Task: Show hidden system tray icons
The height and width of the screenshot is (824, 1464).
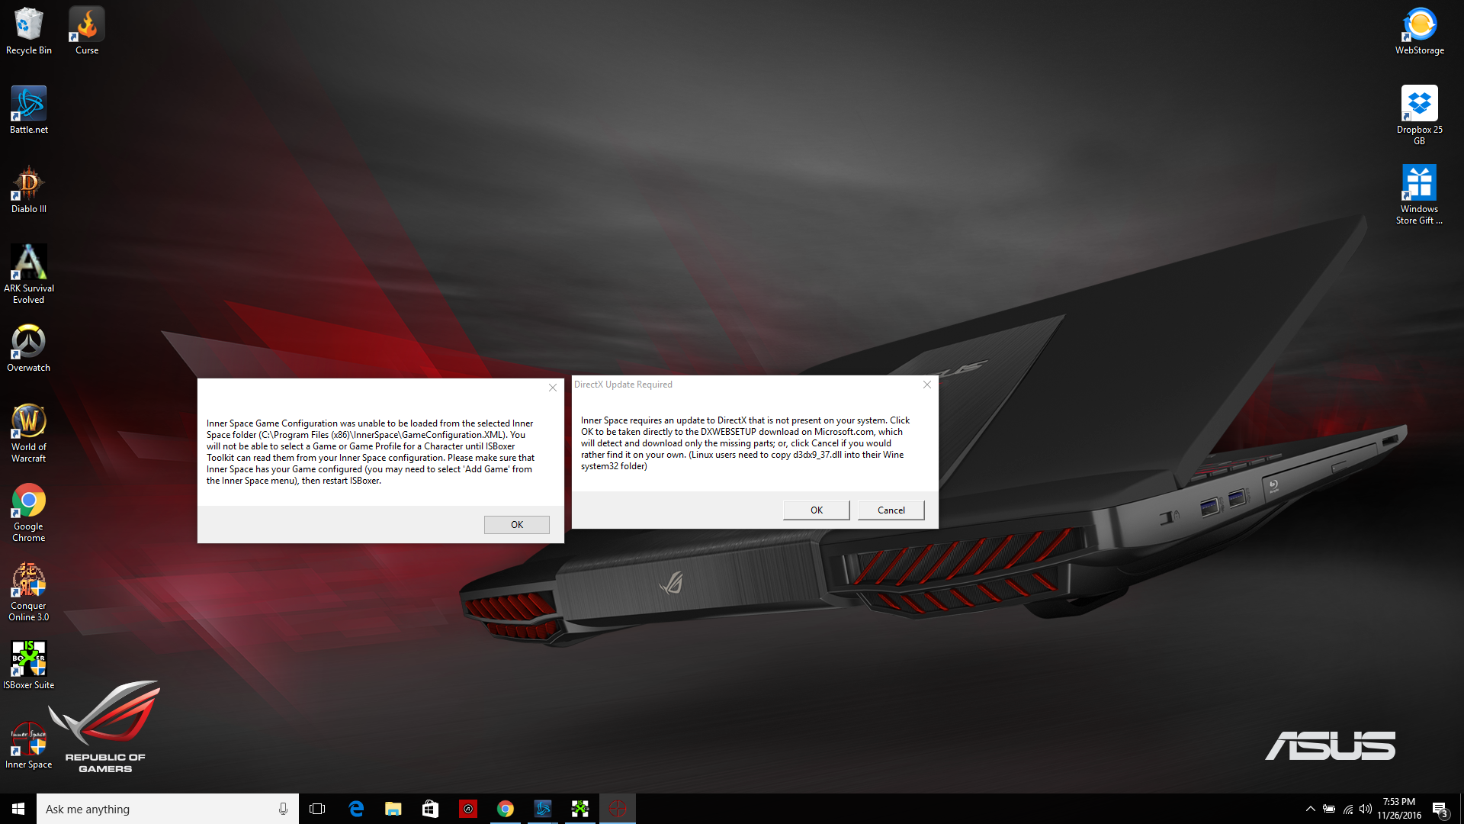Action: [1310, 809]
